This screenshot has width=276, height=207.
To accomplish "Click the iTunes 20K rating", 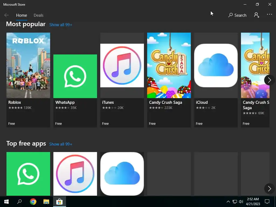I will coord(113,108).
